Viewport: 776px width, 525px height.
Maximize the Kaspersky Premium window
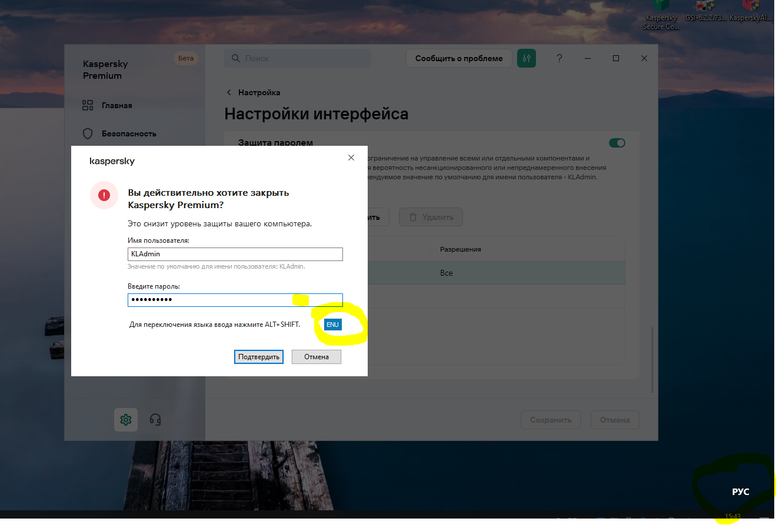click(x=616, y=58)
